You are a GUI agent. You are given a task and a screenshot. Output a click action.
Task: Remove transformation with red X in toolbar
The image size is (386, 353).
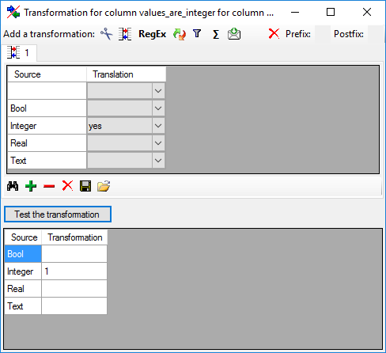[x=274, y=34]
